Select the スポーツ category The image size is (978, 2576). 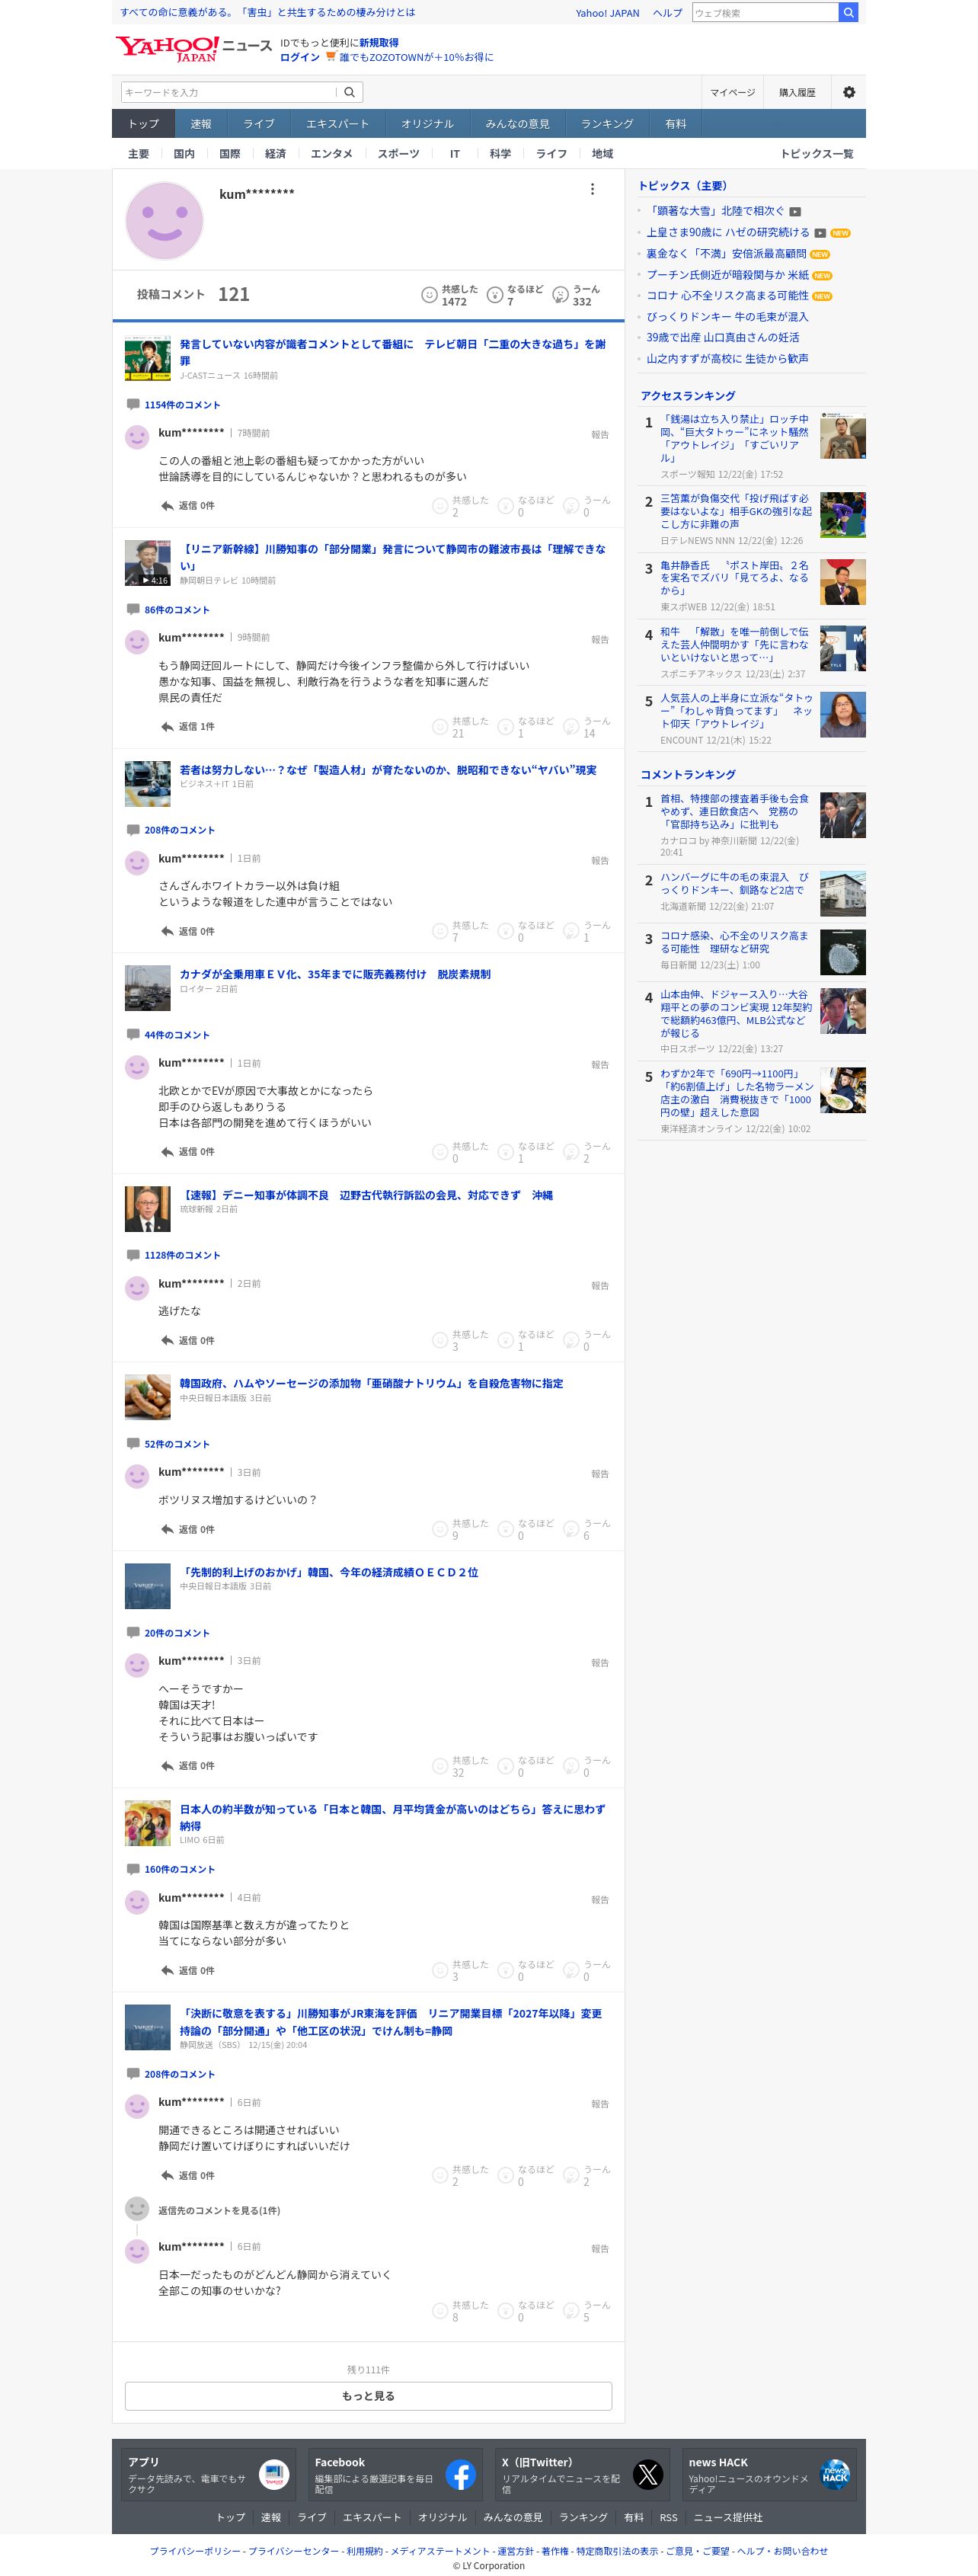[x=398, y=154]
